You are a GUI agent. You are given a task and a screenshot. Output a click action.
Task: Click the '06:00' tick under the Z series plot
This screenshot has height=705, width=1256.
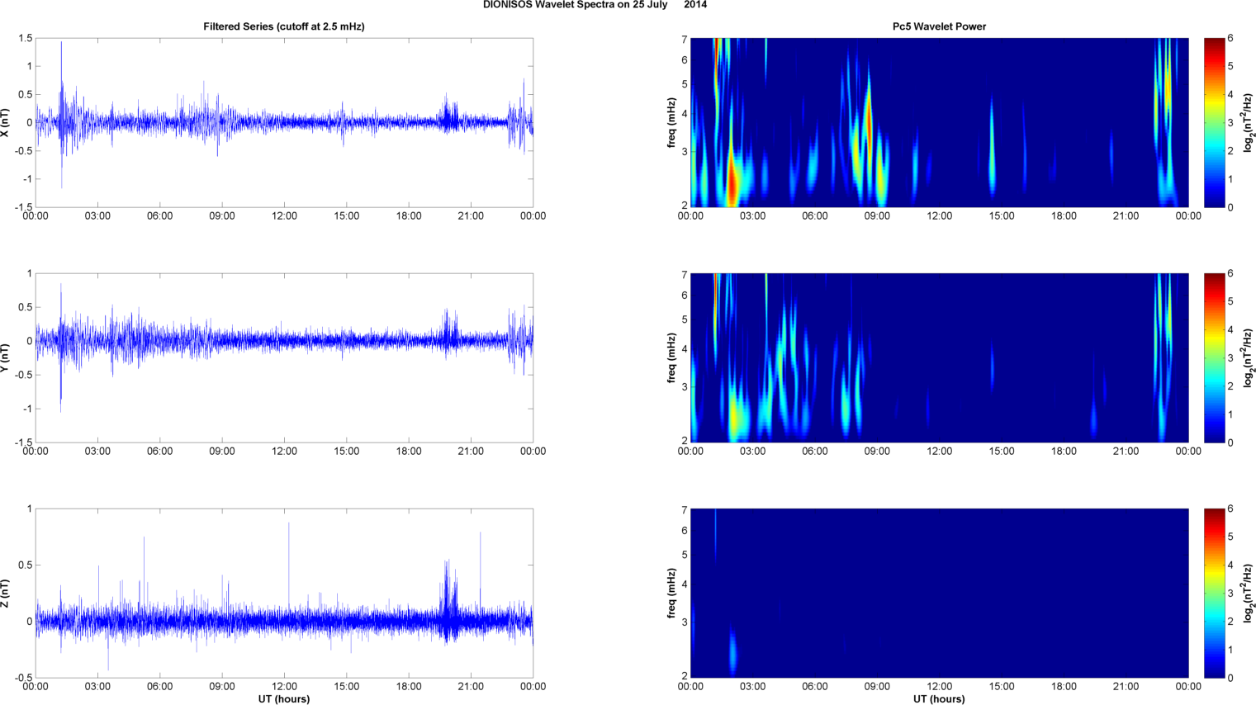click(159, 687)
